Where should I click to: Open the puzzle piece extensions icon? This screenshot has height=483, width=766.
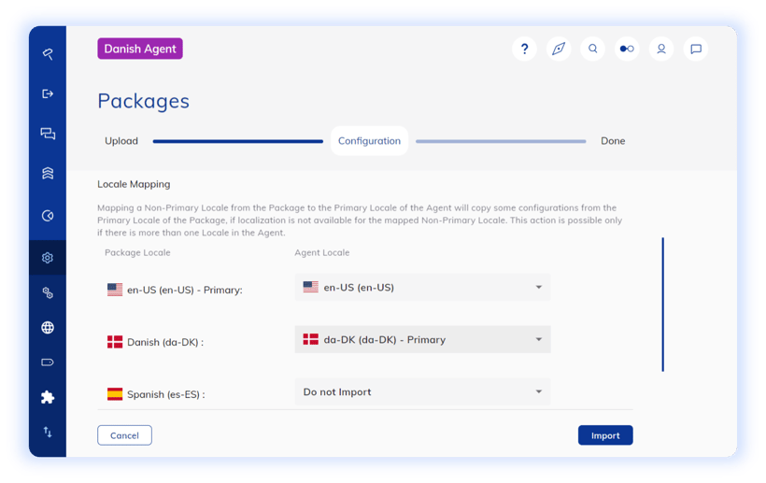coord(48,397)
